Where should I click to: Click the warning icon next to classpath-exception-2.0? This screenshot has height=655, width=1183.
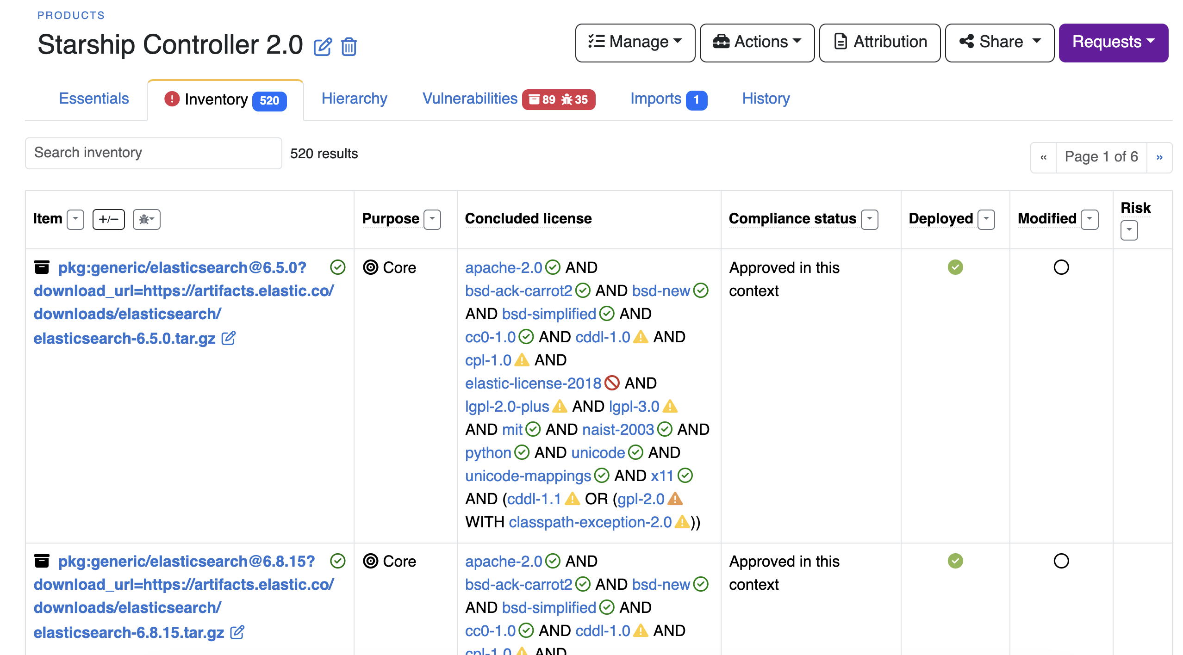point(682,521)
